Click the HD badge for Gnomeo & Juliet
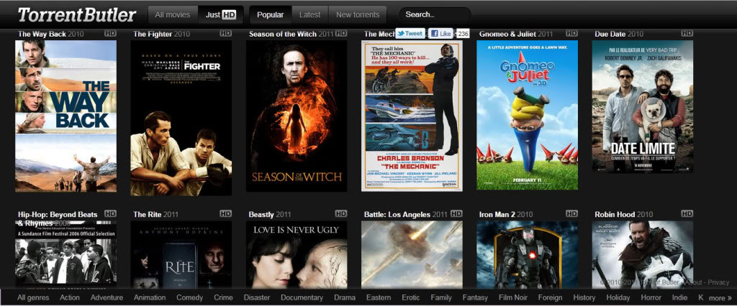Viewport: 737px width, 306px height. coord(571,33)
